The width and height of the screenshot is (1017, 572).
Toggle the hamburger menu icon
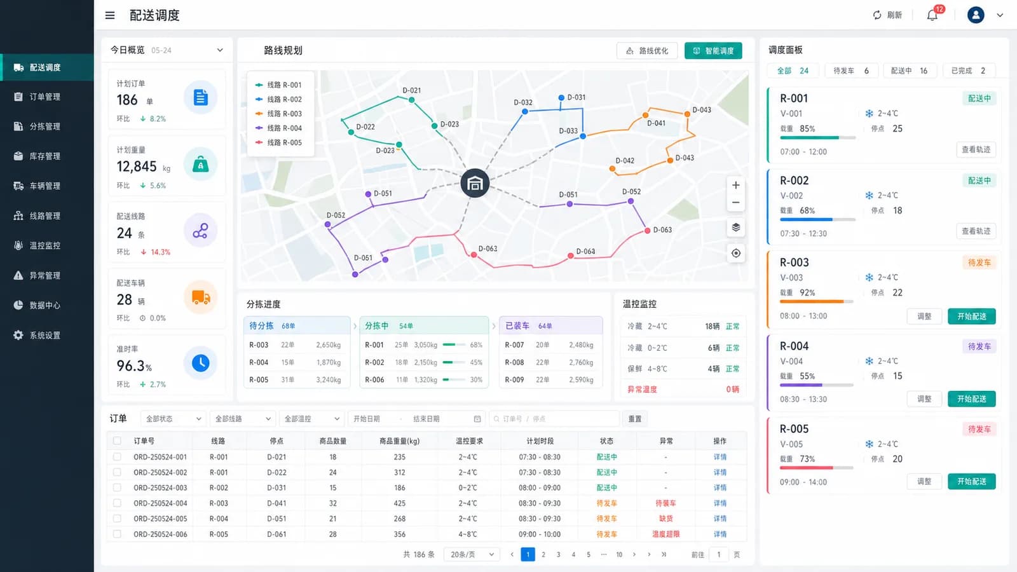[110, 15]
